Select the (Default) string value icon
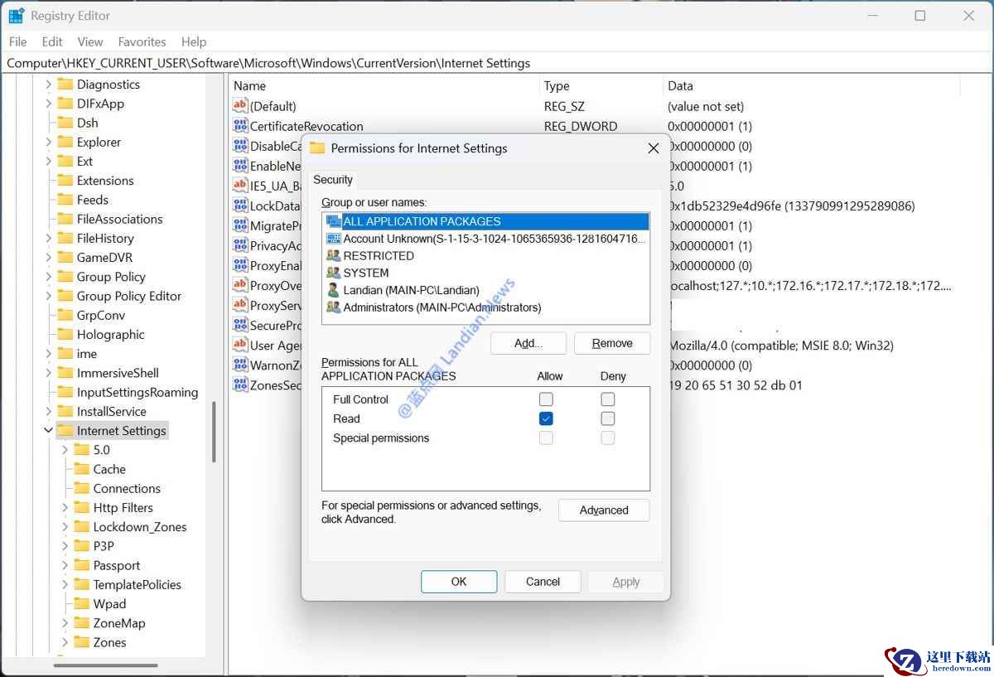The height and width of the screenshot is (677, 994). [x=240, y=106]
